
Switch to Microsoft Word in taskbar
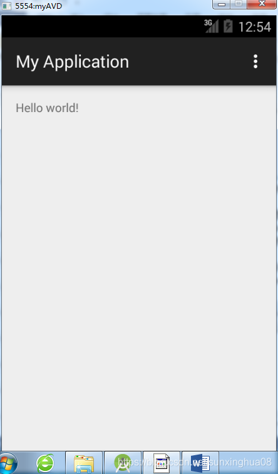click(200, 463)
